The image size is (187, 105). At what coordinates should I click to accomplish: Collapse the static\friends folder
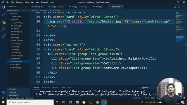coord(18,41)
